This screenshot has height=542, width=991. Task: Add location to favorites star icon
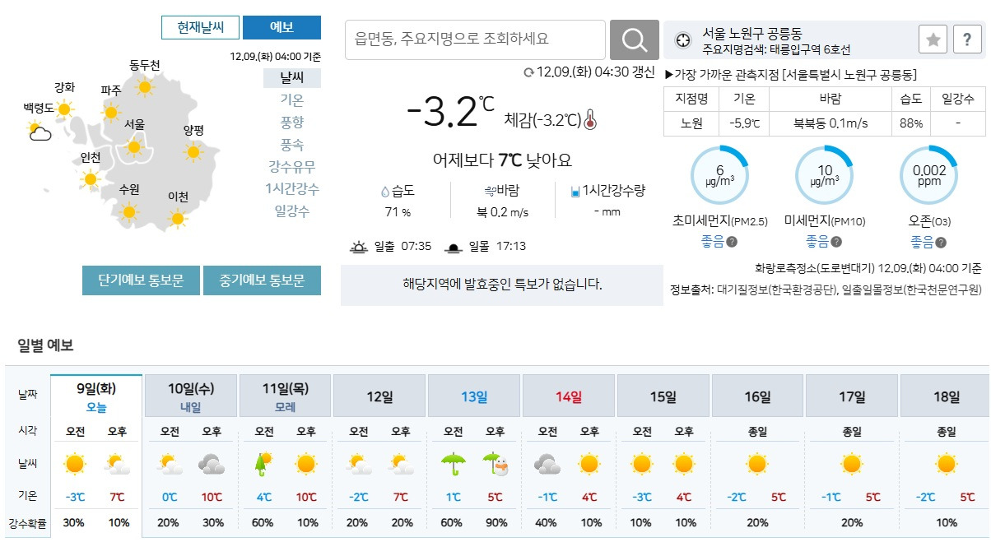[933, 39]
